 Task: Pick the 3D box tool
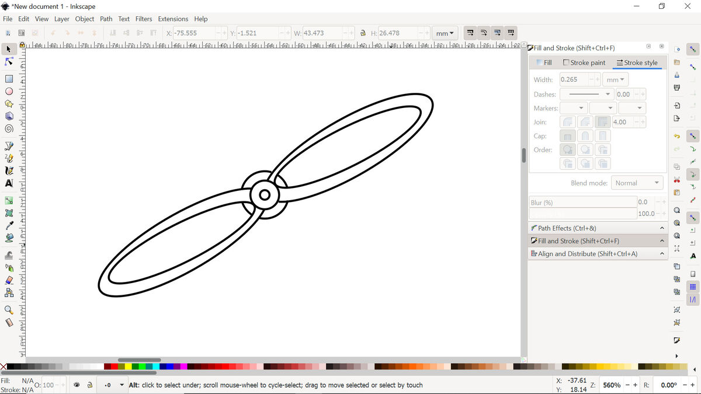point(9,116)
